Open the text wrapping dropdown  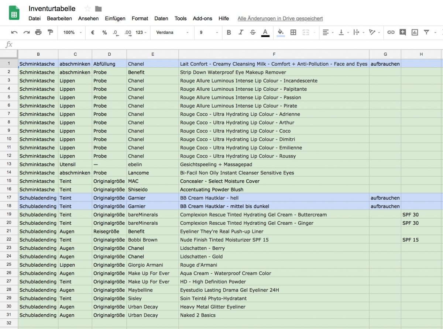(x=359, y=32)
